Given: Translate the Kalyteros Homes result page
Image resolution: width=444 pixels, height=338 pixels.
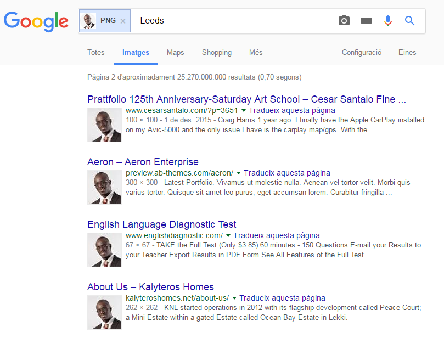Looking at the screenshot, I should 282,298.
